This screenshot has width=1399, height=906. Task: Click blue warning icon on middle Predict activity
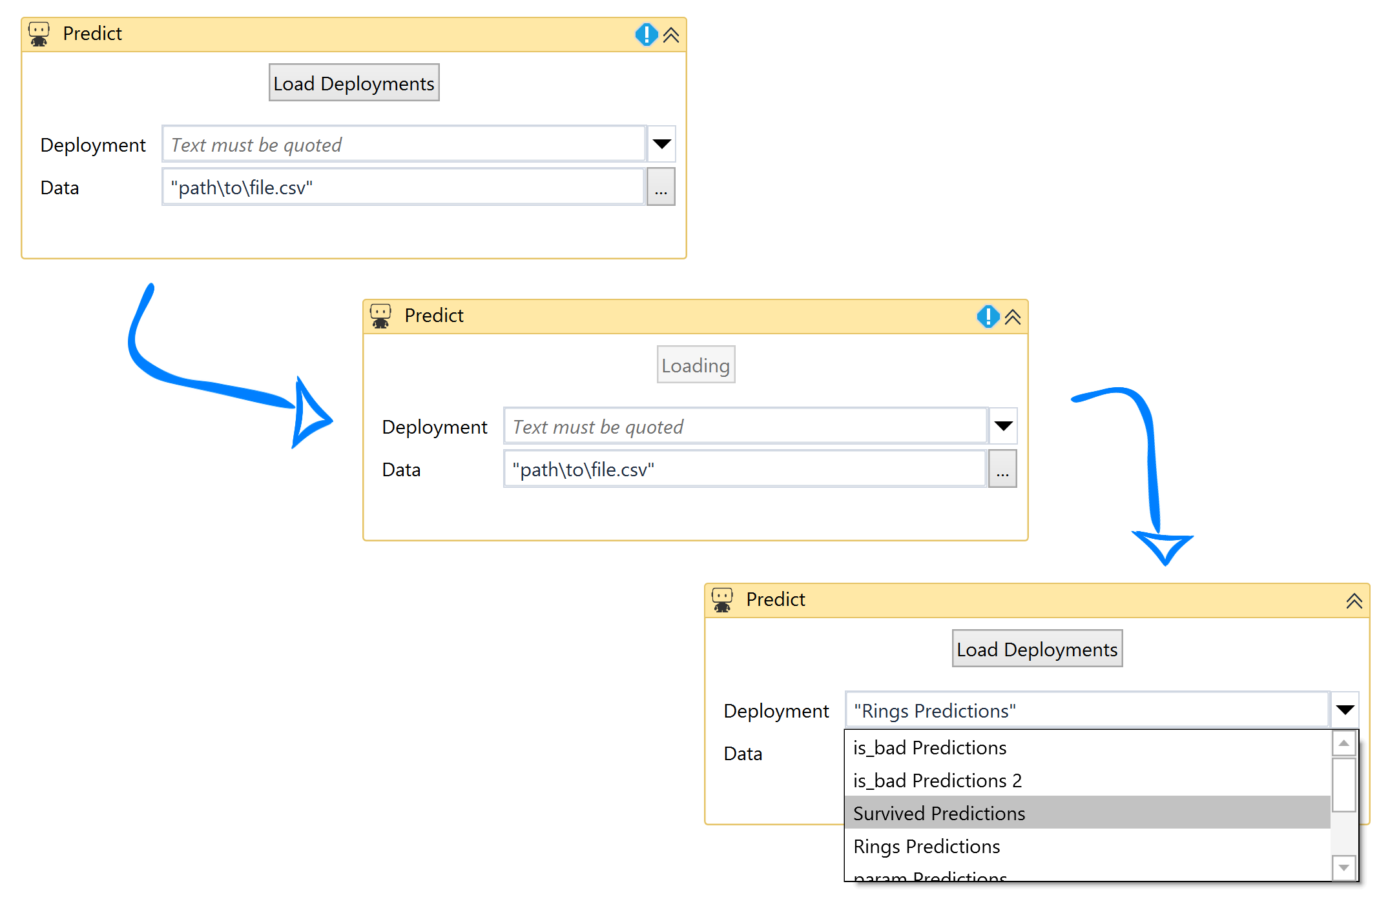click(x=988, y=316)
